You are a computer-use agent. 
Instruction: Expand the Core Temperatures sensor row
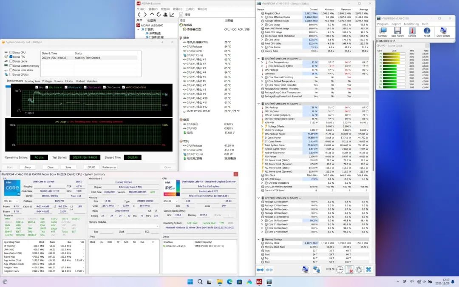point(262,62)
